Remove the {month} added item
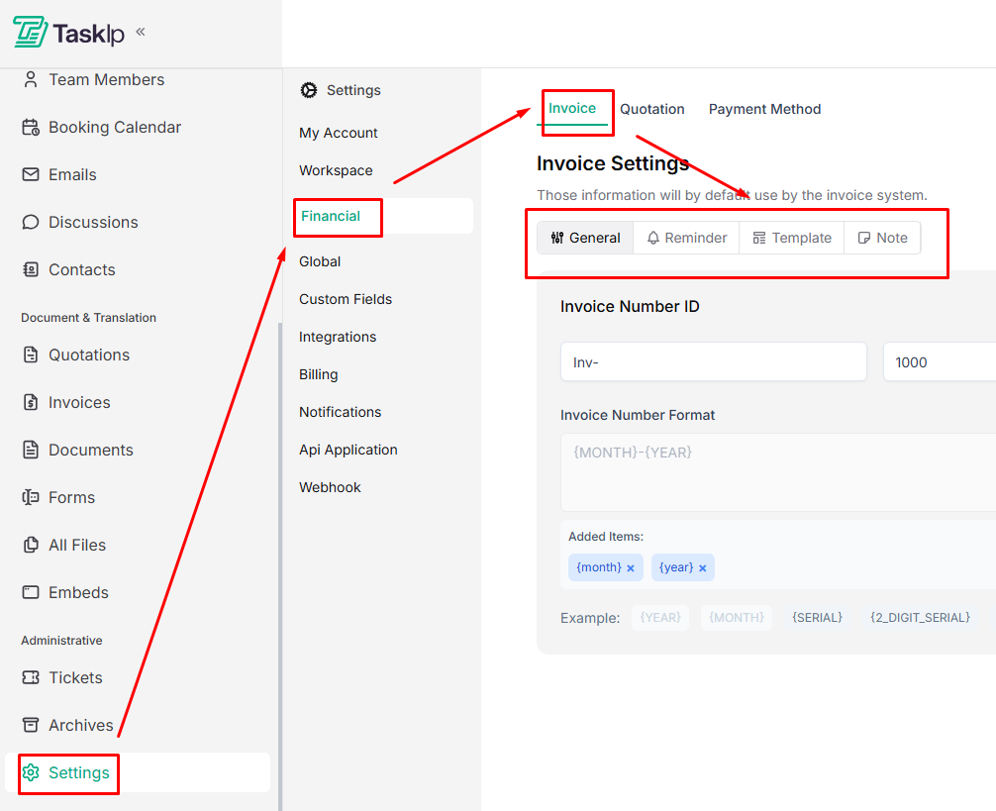The image size is (996, 811). [x=631, y=567]
